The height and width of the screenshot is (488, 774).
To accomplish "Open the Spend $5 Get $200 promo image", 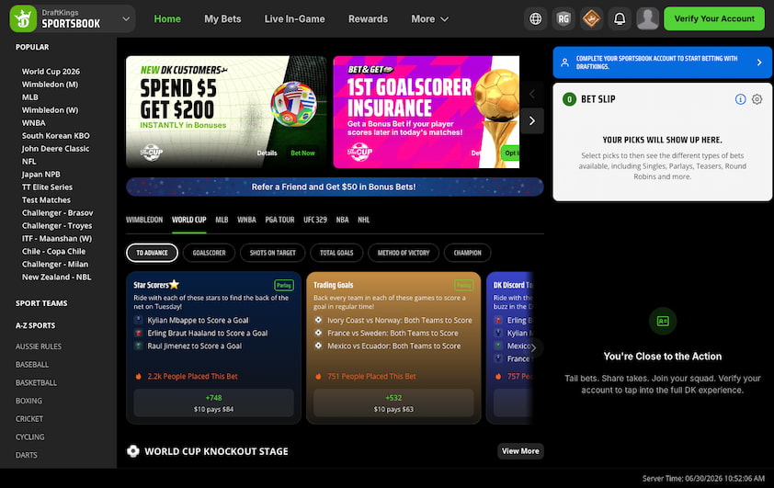I will click(x=226, y=112).
